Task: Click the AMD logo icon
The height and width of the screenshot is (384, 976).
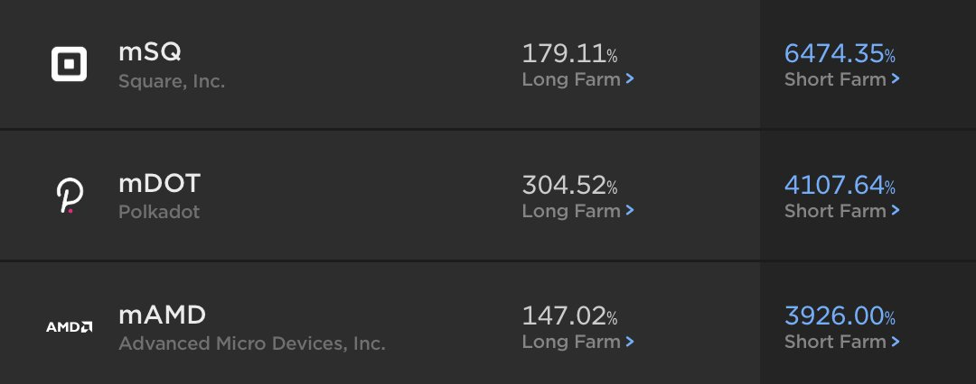Action: [69, 326]
